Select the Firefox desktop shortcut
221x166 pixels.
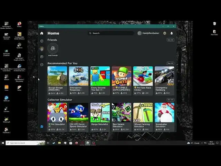coord(19,25)
